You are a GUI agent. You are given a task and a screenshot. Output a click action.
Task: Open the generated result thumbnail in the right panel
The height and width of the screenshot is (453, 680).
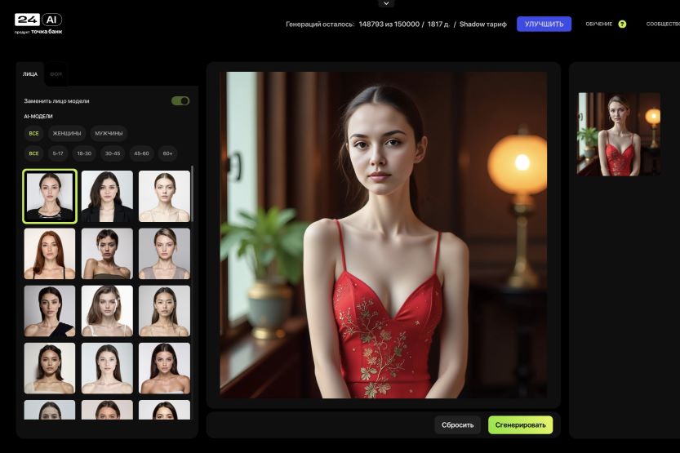pyautogui.click(x=619, y=134)
